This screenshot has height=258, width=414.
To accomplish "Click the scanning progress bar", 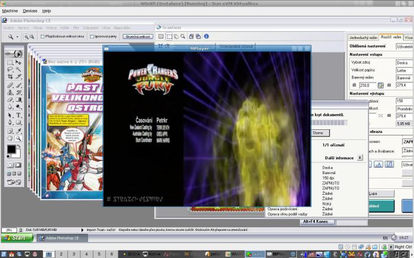I will coord(328,123).
